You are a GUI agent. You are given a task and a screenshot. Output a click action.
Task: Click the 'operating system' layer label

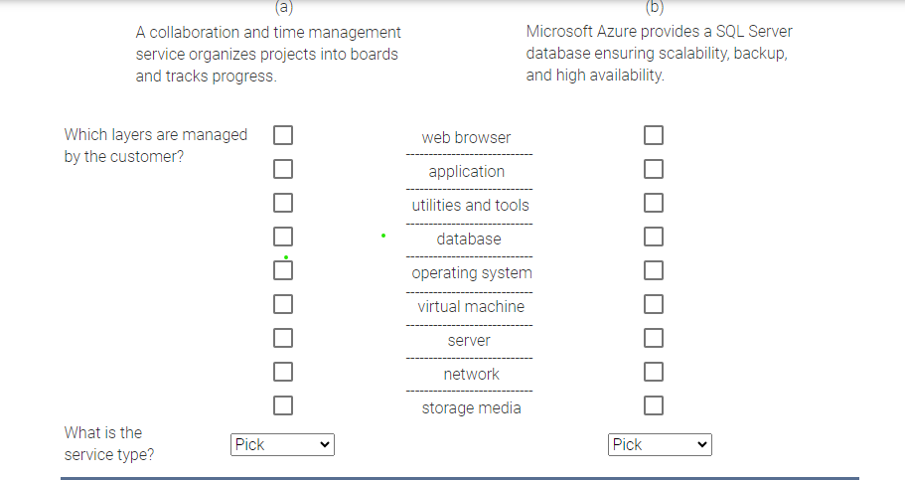click(472, 272)
